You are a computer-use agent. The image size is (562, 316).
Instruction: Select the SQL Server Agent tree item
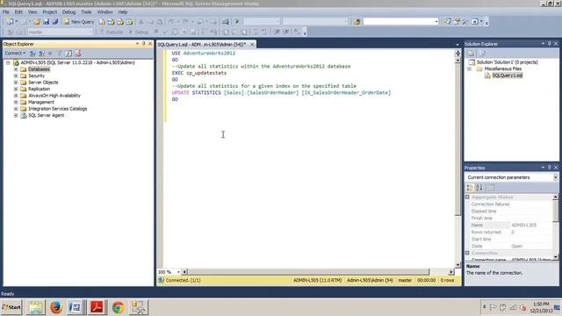[x=47, y=115]
